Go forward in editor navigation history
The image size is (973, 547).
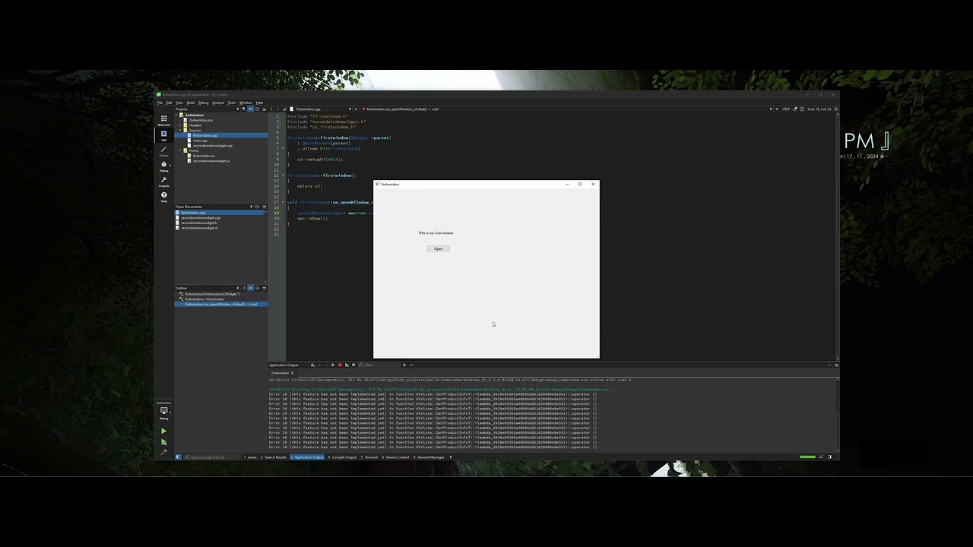(x=277, y=109)
